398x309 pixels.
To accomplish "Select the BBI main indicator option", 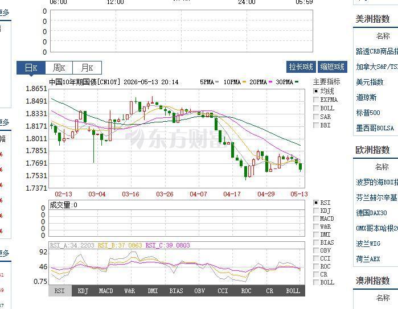I will point(316,125).
